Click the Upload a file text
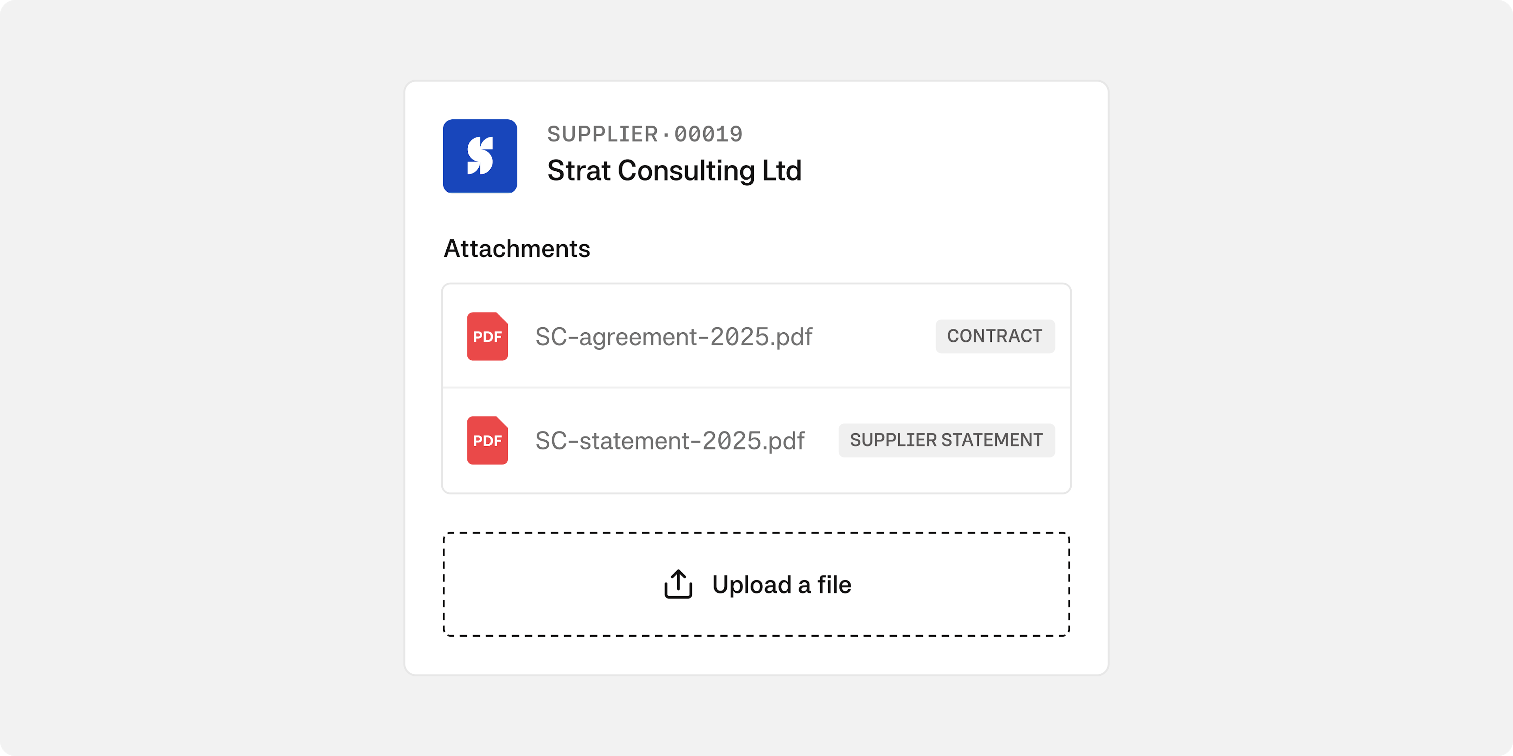1513x756 pixels. 782,585
